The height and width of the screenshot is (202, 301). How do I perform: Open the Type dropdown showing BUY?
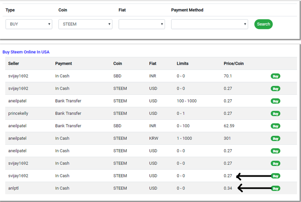click(x=29, y=24)
